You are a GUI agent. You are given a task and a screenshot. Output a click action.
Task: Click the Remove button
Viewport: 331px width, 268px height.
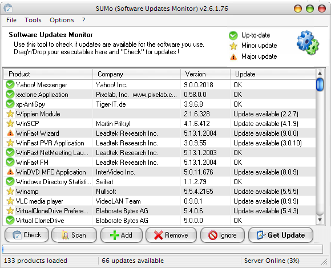[171, 235]
